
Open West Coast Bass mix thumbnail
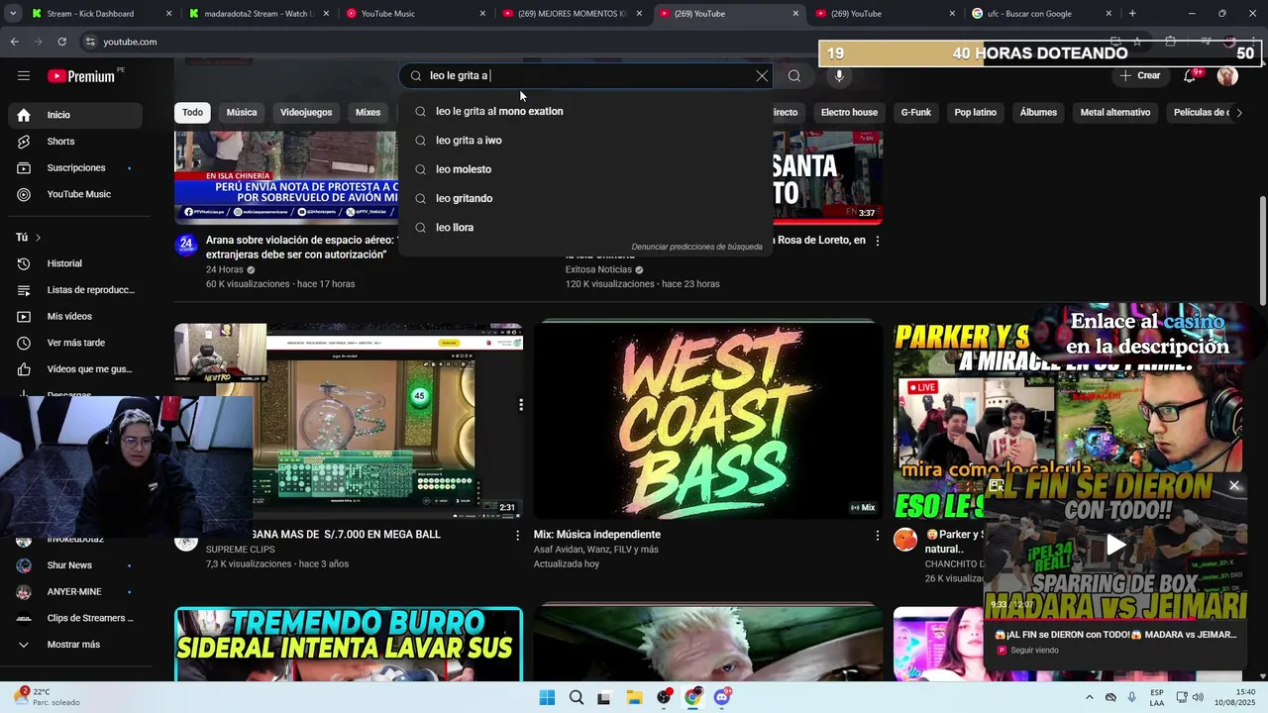(707, 420)
